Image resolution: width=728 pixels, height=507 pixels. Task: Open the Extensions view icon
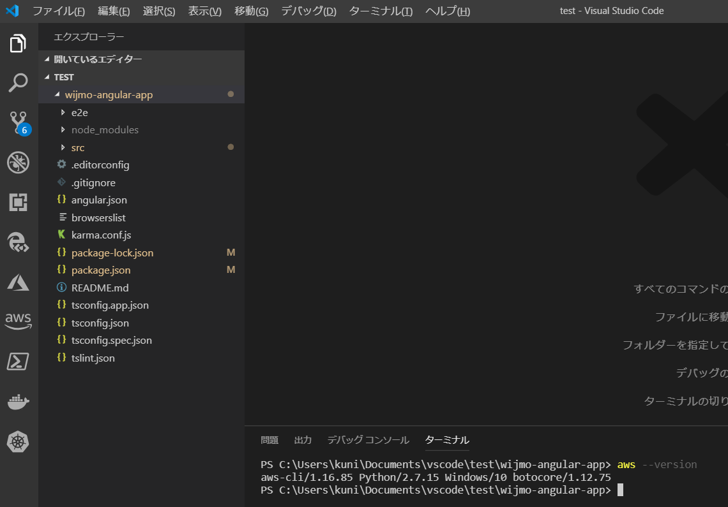(18, 202)
